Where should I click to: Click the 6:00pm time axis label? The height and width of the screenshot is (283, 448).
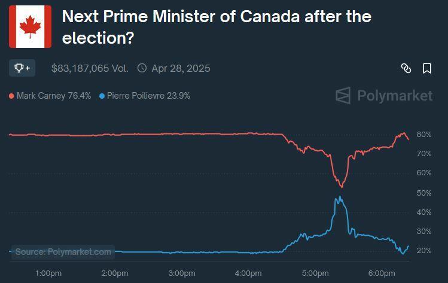pyautogui.click(x=381, y=273)
